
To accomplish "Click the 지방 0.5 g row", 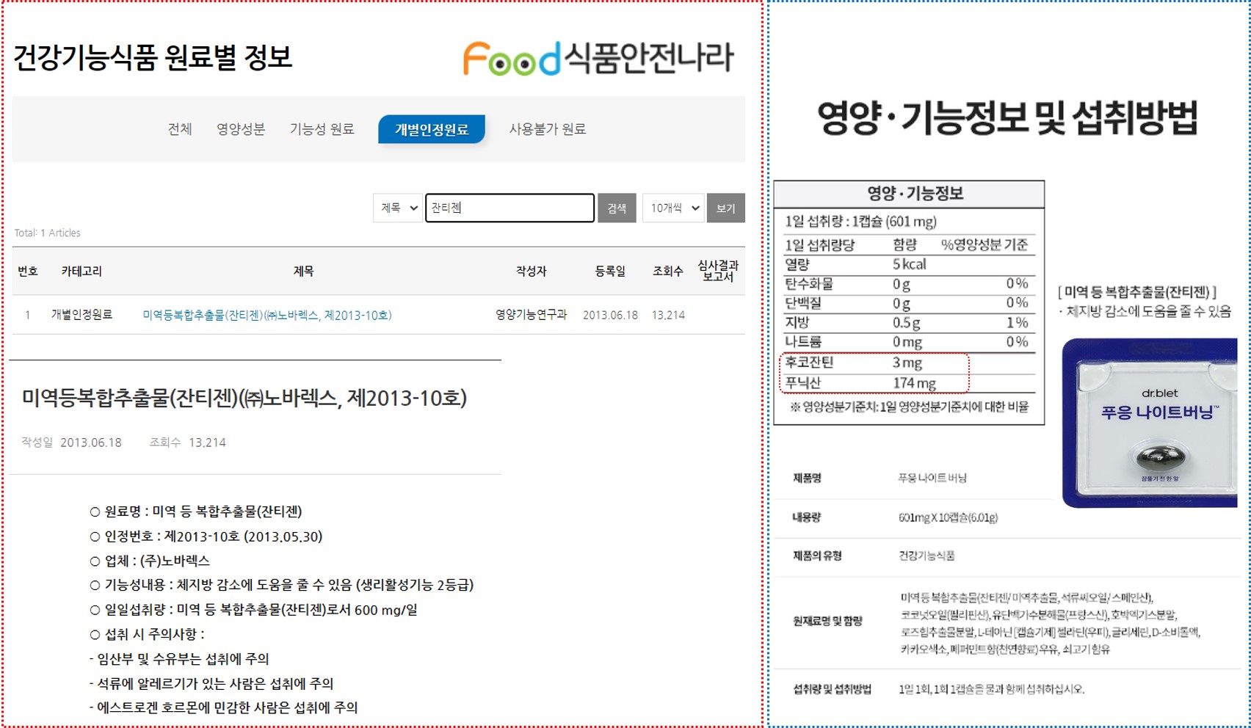I will coord(909,322).
